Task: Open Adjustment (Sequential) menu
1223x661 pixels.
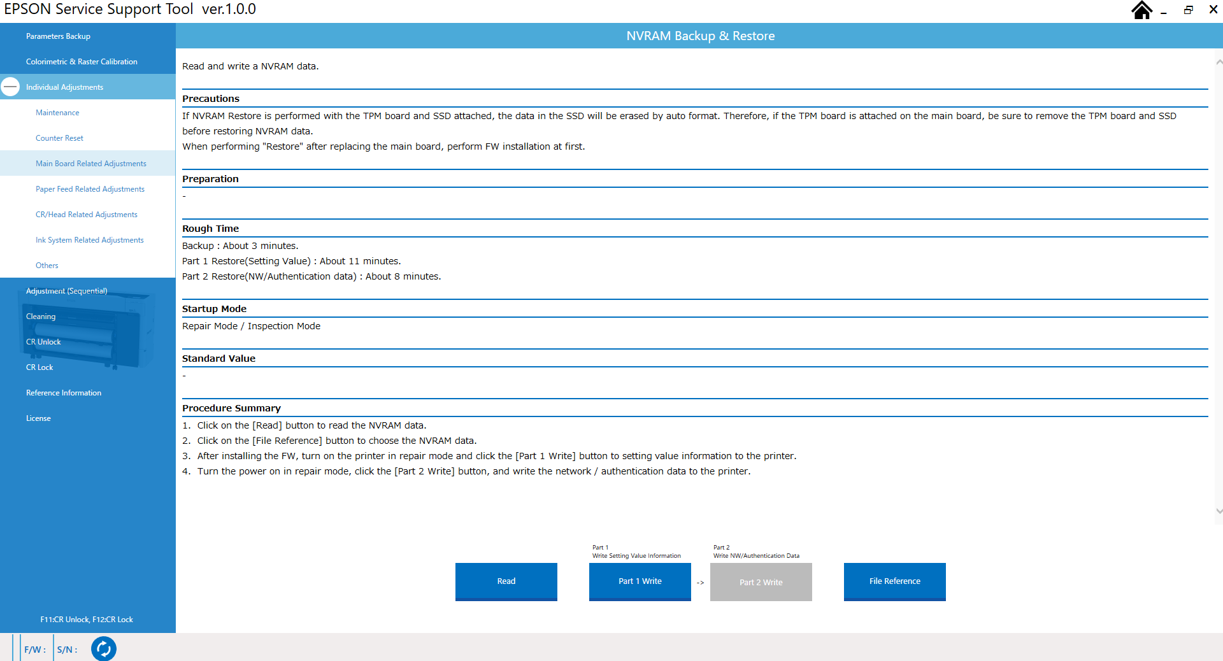Action: click(x=88, y=291)
